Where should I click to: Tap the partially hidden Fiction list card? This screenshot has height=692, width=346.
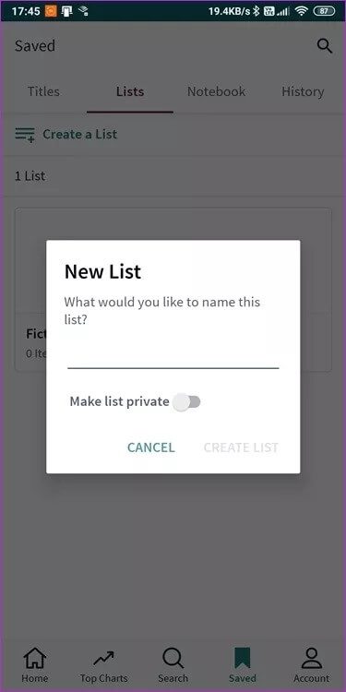pyautogui.click(x=30, y=342)
